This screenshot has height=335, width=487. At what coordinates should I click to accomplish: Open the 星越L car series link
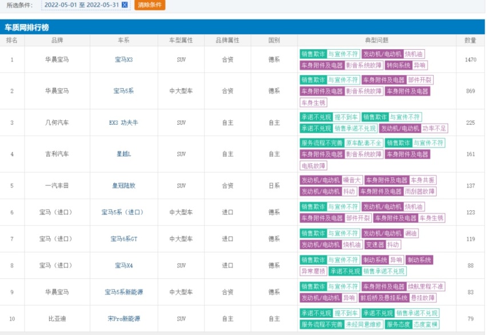pos(123,154)
